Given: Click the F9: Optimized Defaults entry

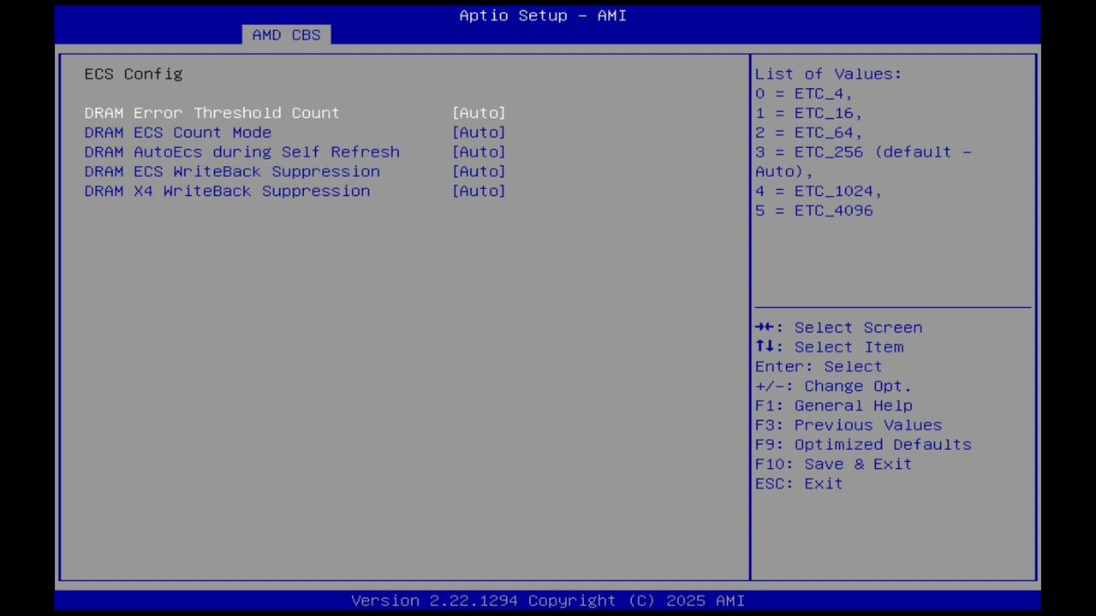Looking at the screenshot, I should tap(862, 444).
